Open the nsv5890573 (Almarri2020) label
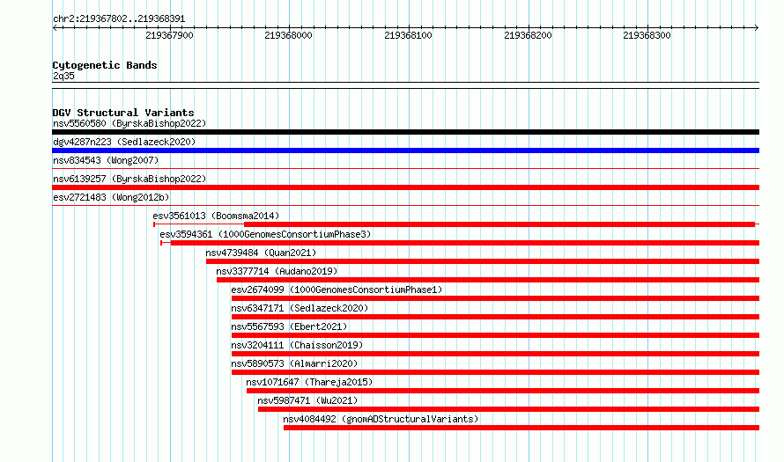Viewport: 784px width, 462px height. (x=294, y=363)
